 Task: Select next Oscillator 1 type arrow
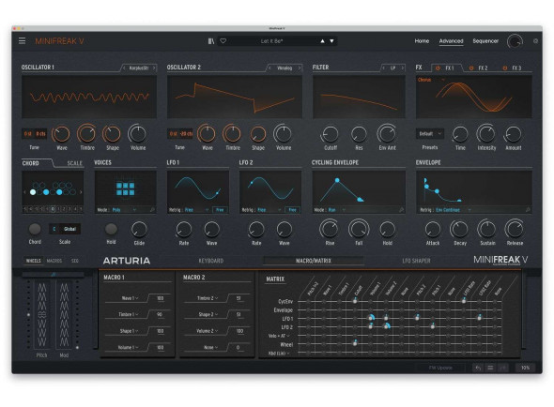coord(154,68)
